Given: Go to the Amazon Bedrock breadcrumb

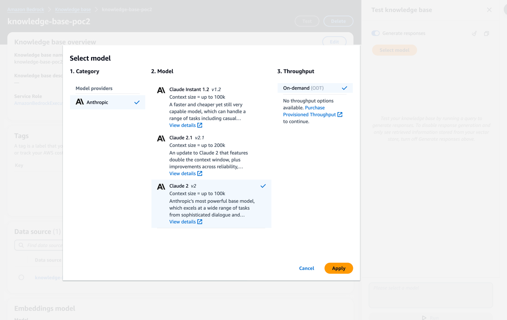Looking at the screenshot, I should coord(26,10).
